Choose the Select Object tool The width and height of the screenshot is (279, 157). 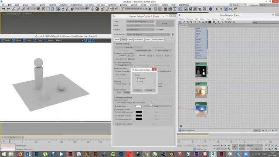point(39,9)
